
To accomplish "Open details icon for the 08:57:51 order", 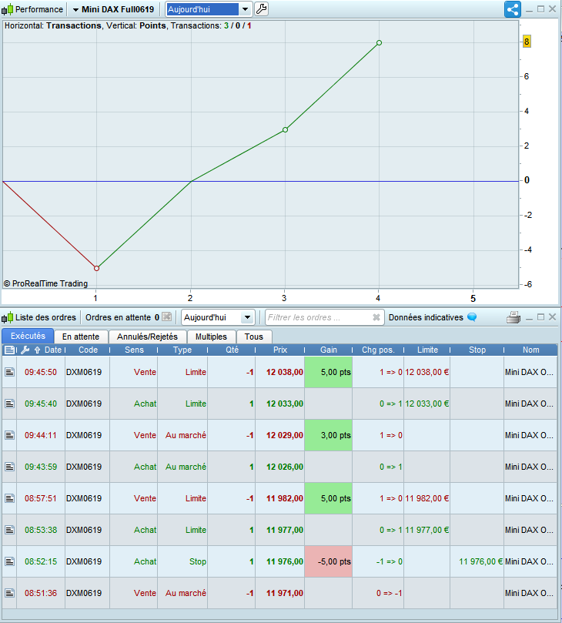I will (10, 498).
